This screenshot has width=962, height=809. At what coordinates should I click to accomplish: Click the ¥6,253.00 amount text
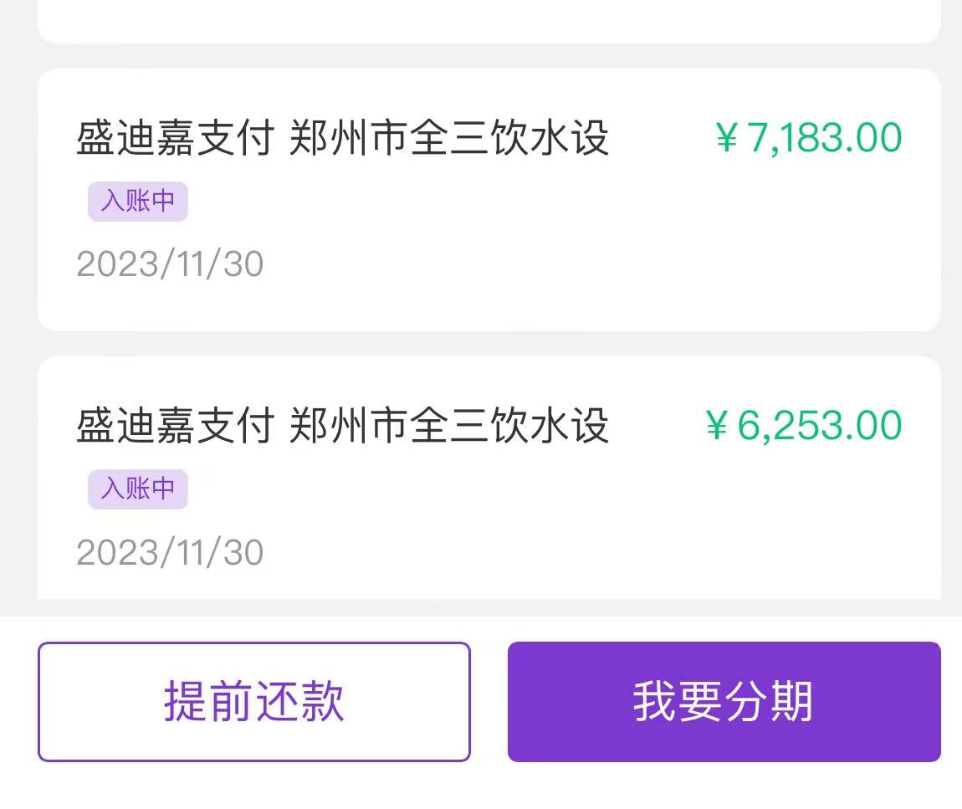click(x=805, y=425)
